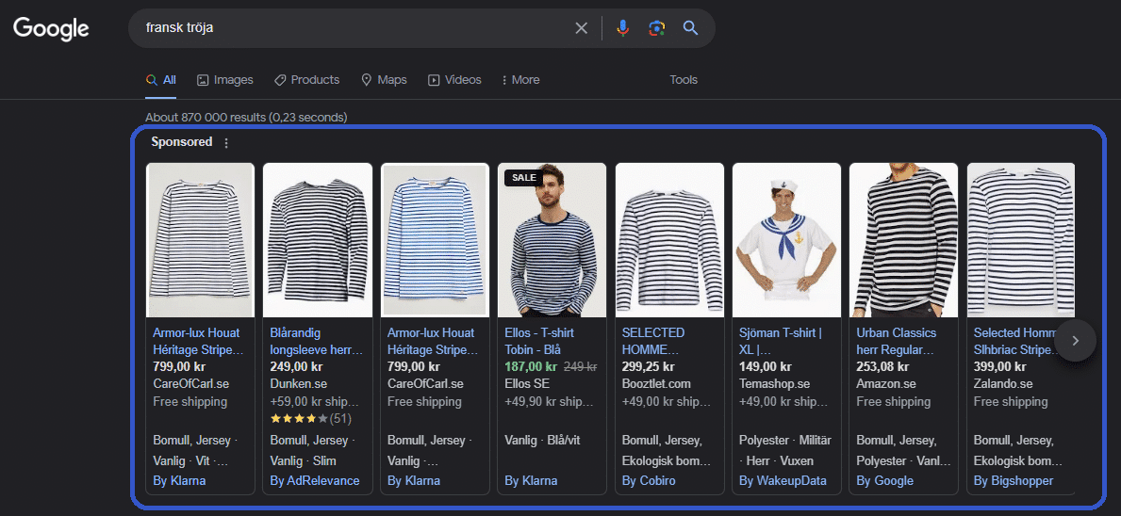Select the Maps tab
The image size is (1121, 516).
coord(384,80)
